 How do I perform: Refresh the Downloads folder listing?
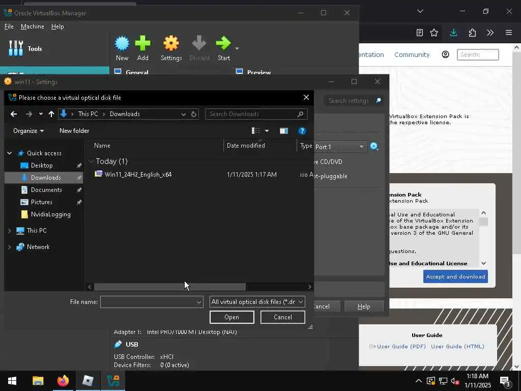click(x=194, y=114)
